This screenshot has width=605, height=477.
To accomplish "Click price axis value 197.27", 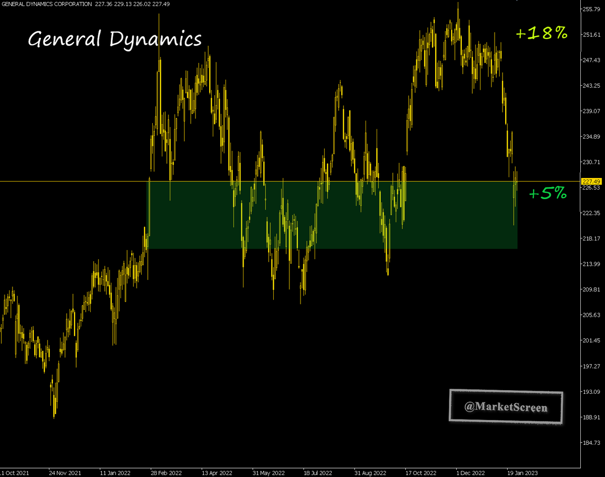I will (591, 366).
